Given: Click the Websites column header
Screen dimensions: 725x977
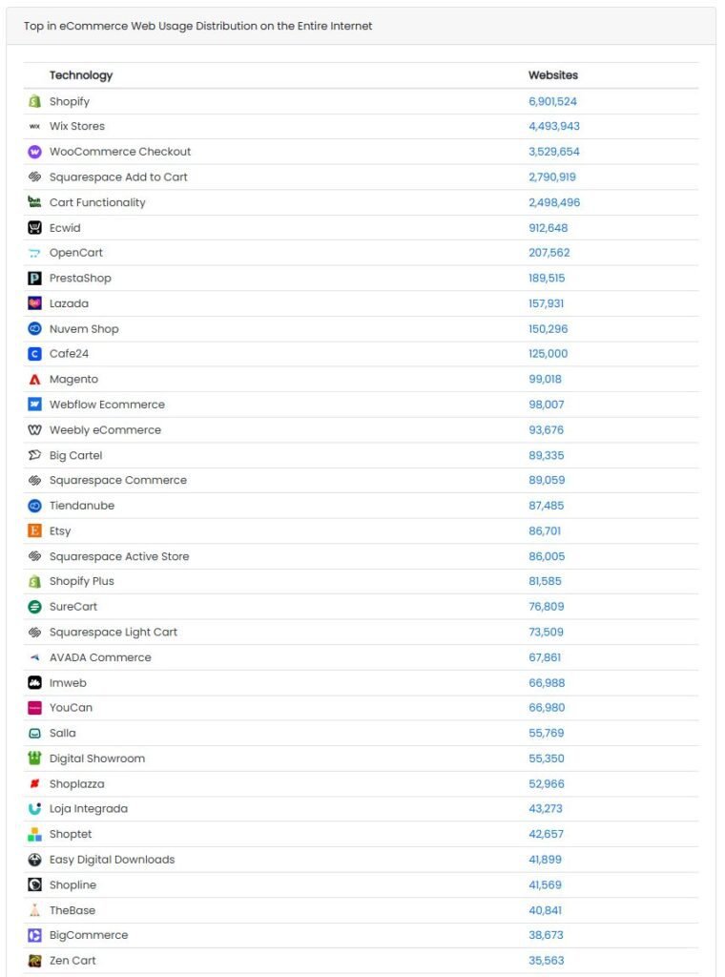Looking at the screenshot, I should point(553,75).
